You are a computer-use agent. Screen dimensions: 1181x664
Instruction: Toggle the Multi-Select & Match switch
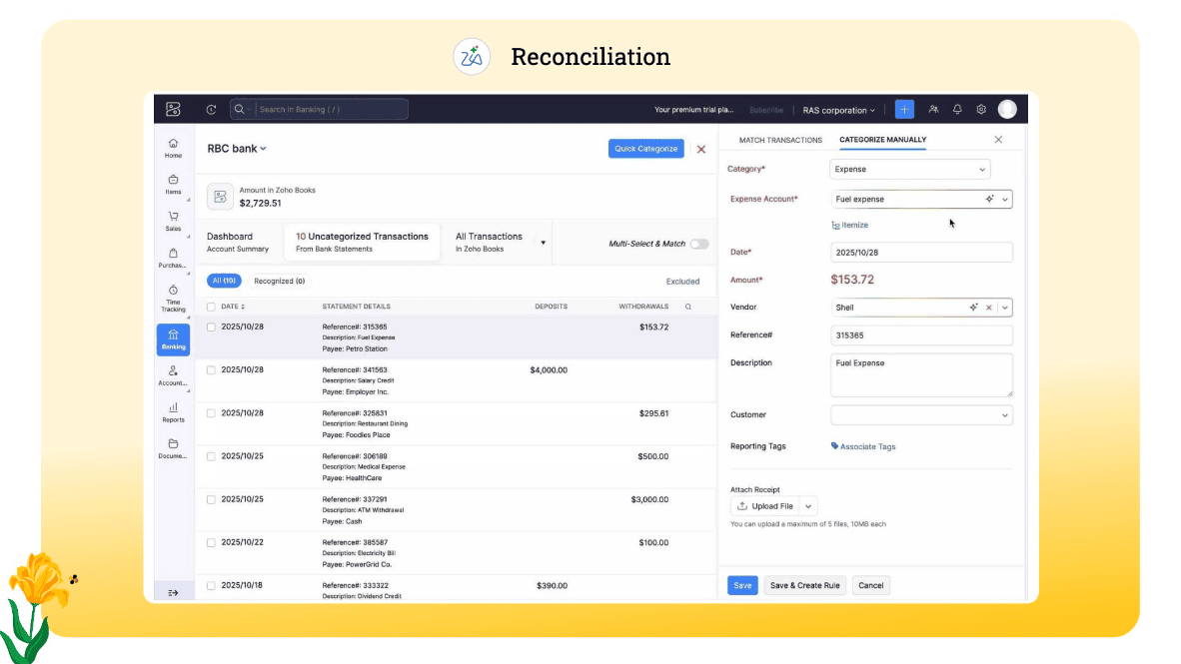(699, 244)
